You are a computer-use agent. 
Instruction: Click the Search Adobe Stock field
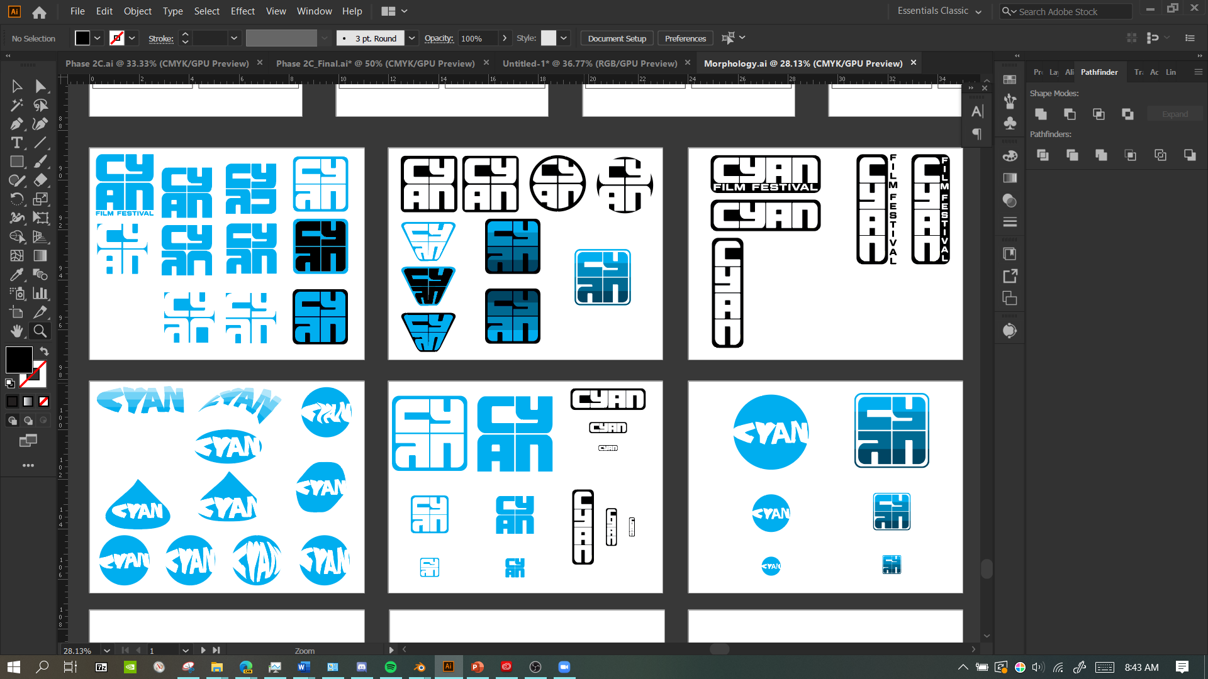click(x=1070, y=11)
